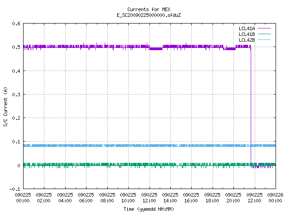Click the y-axis tick value 0.3
This screenshot has width=284, height=213.
click(16, 95)
